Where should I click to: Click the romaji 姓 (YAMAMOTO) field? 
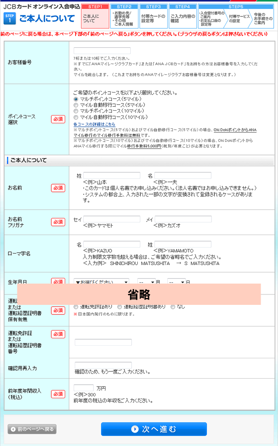[x=183, y=244]
